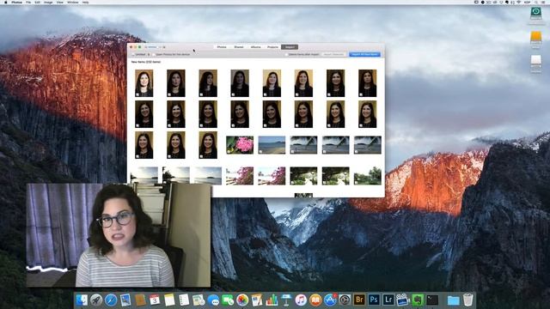550x309 pixels.
Task: Adjust the thumbnail zoom slider in title bar
Action: click(154, 47)
